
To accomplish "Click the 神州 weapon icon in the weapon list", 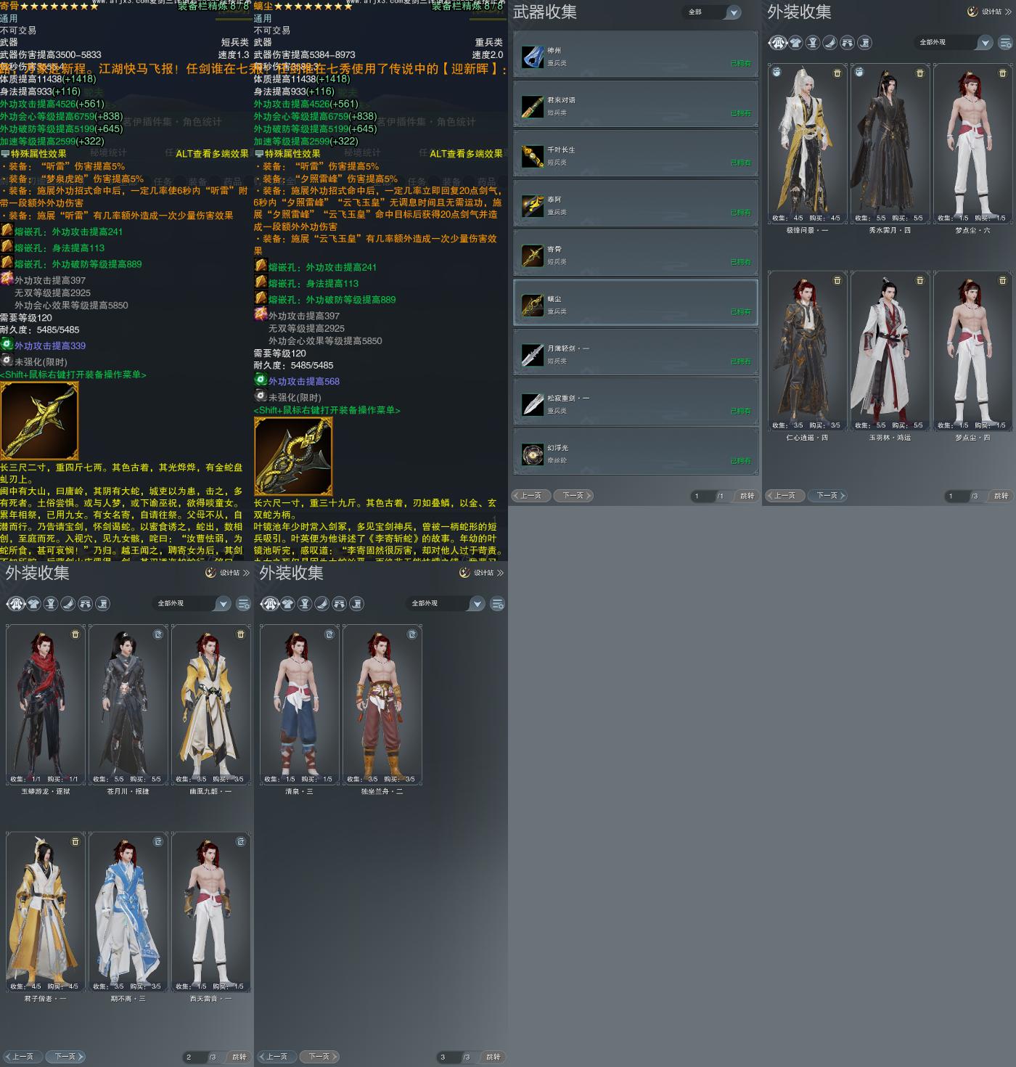I will pyautogui.click(x=533, y=57).
